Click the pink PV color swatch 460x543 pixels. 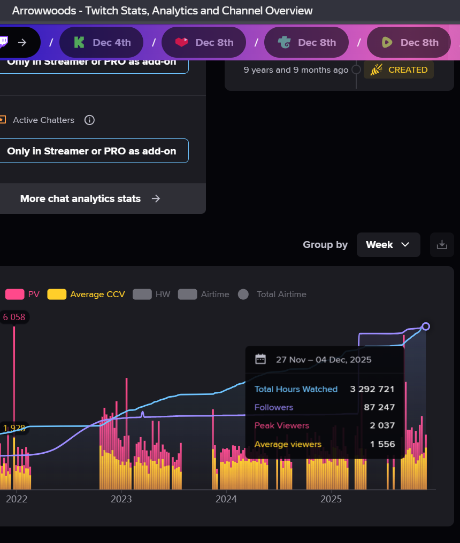click(14, 294)
